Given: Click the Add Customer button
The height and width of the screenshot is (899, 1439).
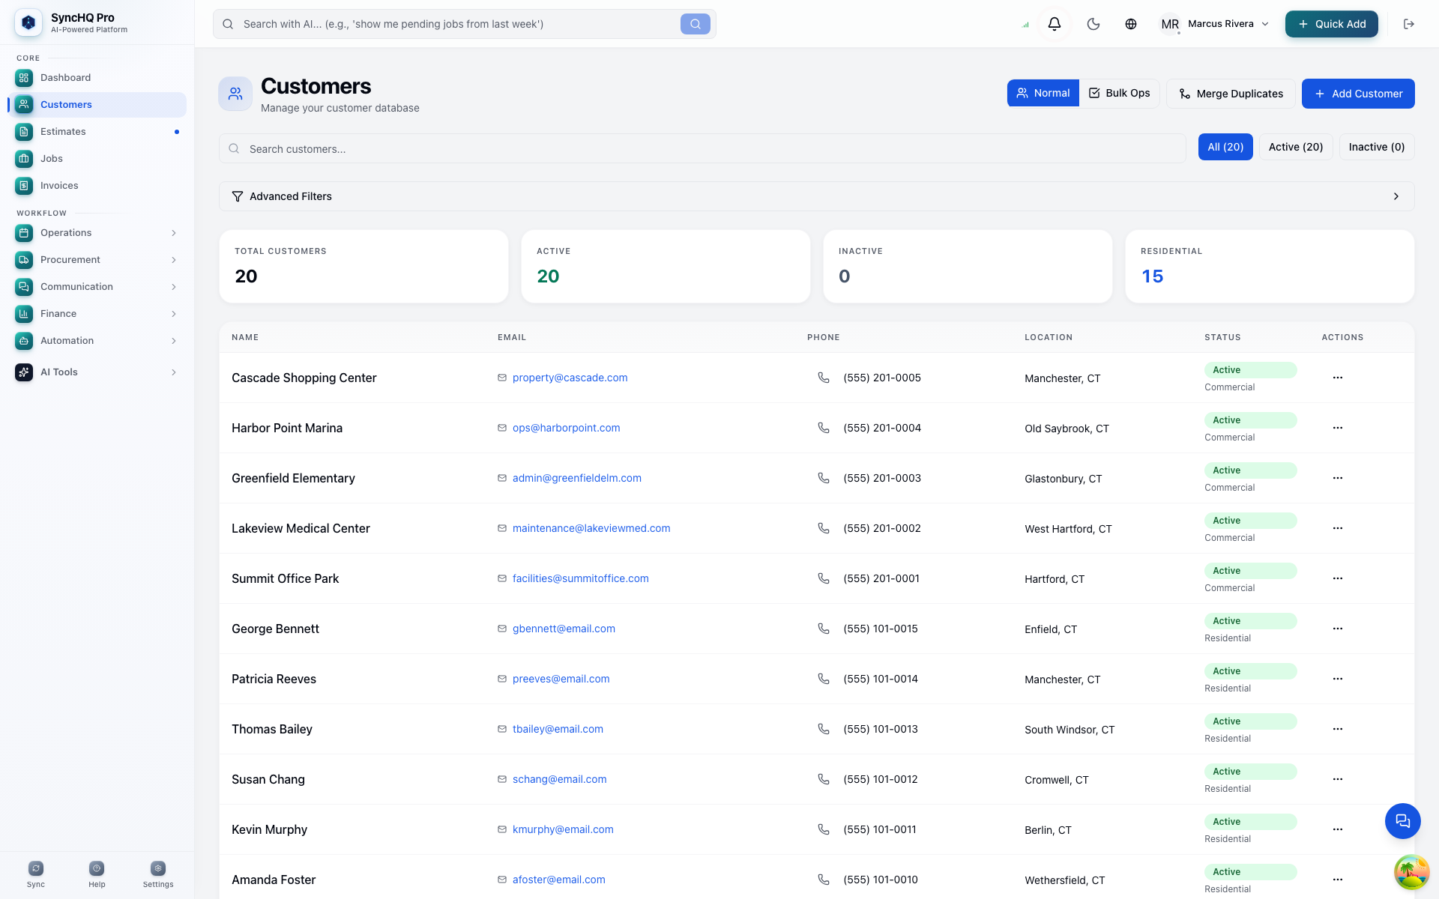Looking at the screenshot, I should pos(1358,94).
